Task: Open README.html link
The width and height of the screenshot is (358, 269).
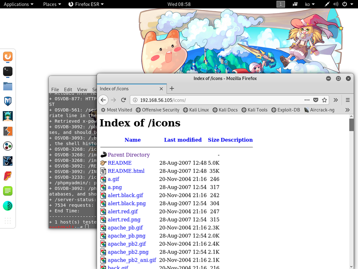Action: (126, 171)
